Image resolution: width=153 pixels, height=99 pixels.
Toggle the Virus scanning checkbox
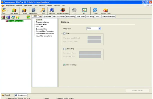(x=64, y=65)
